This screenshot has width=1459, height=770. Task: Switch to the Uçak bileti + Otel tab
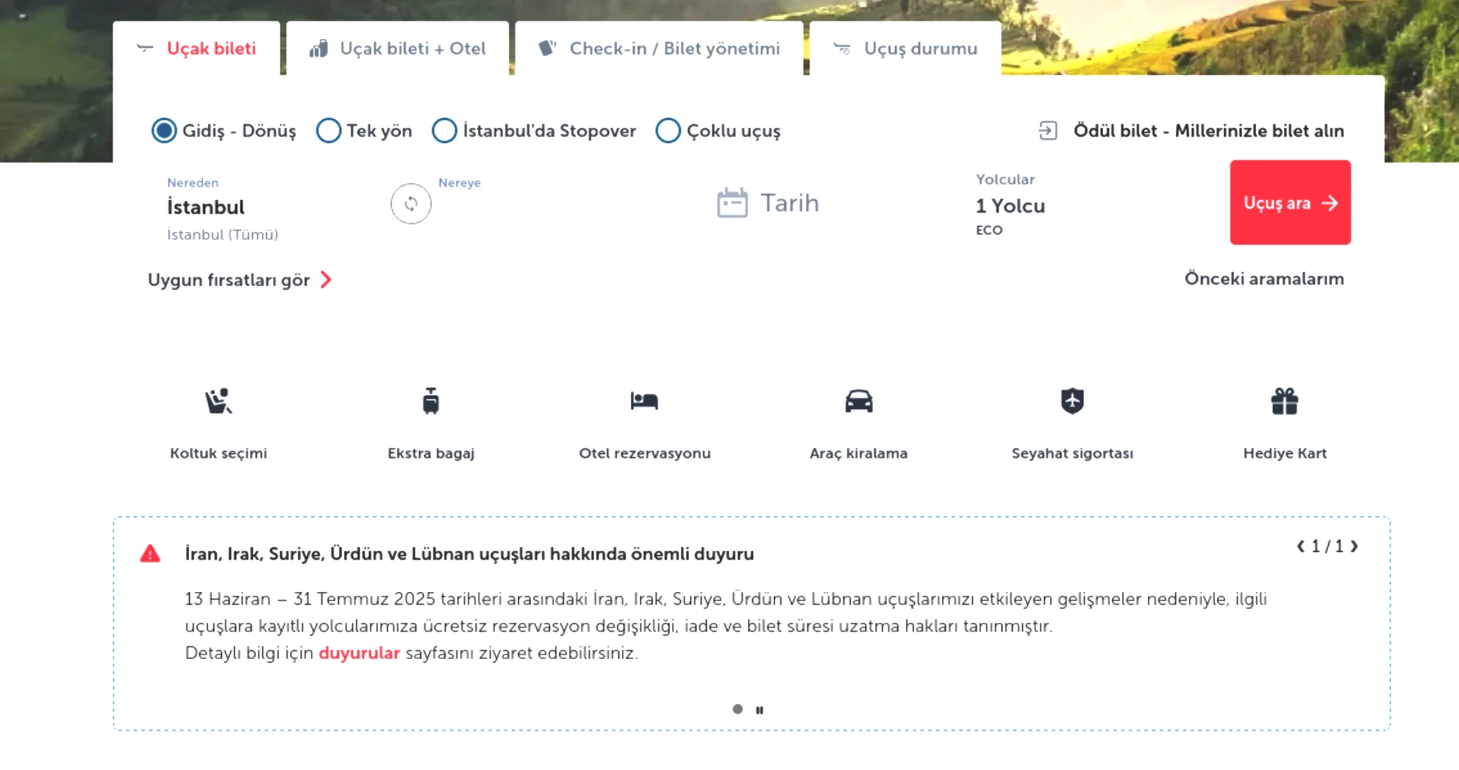pos(398,49)
